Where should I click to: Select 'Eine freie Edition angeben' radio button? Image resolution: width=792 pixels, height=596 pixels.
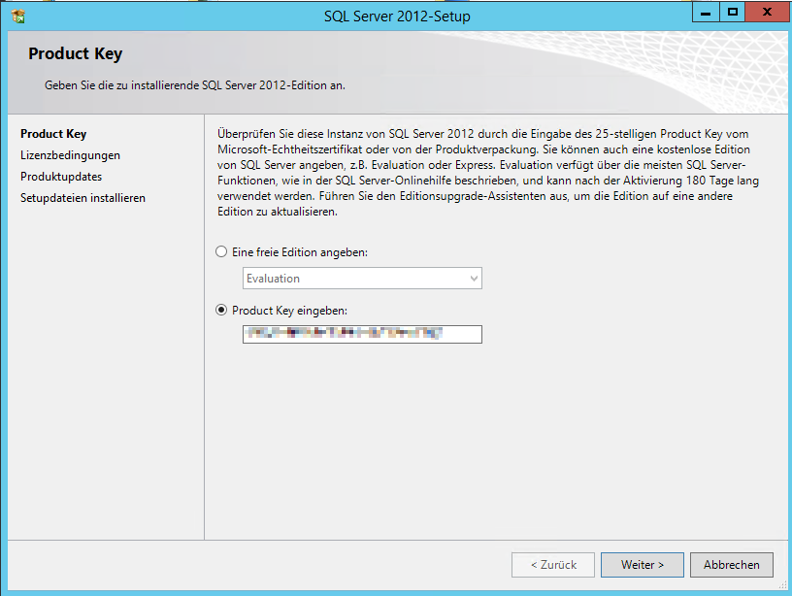[x=221, y=251]
